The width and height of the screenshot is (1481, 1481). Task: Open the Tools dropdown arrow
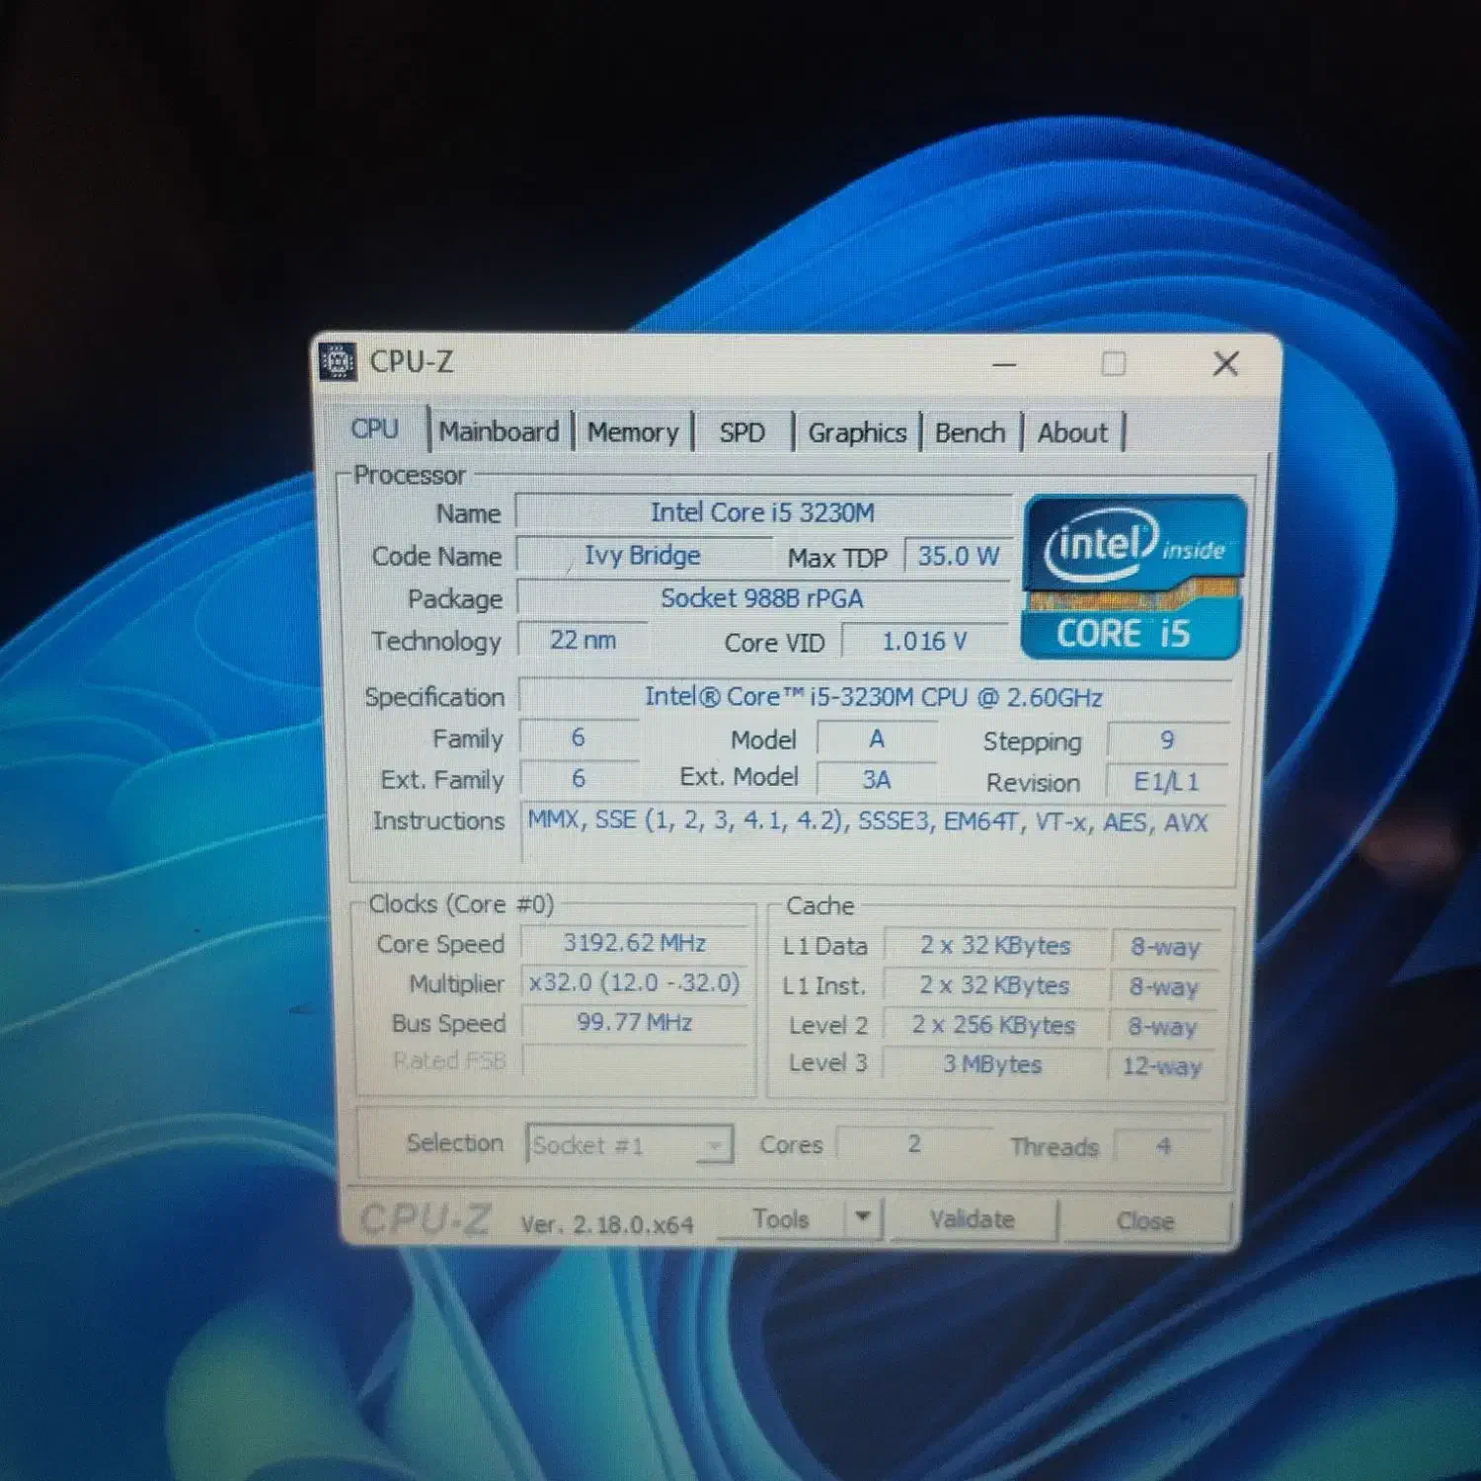[x=863, y=1217]
